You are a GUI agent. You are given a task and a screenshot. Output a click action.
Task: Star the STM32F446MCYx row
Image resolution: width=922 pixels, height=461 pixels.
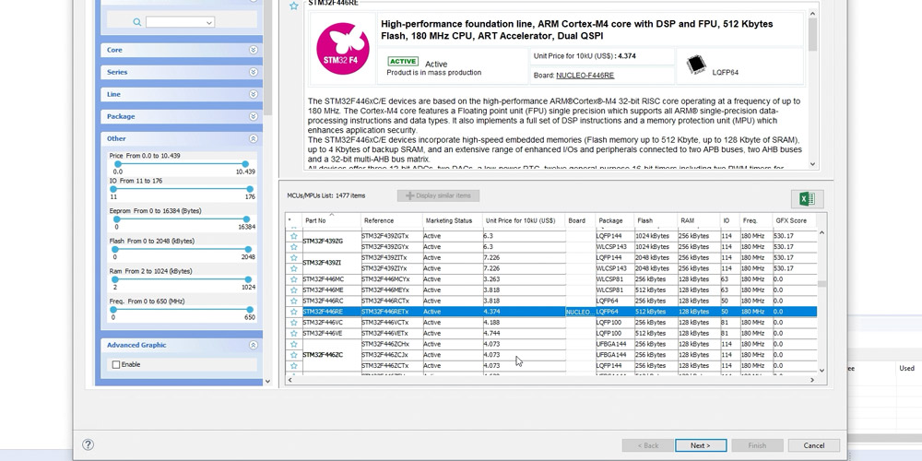[294, 279]
